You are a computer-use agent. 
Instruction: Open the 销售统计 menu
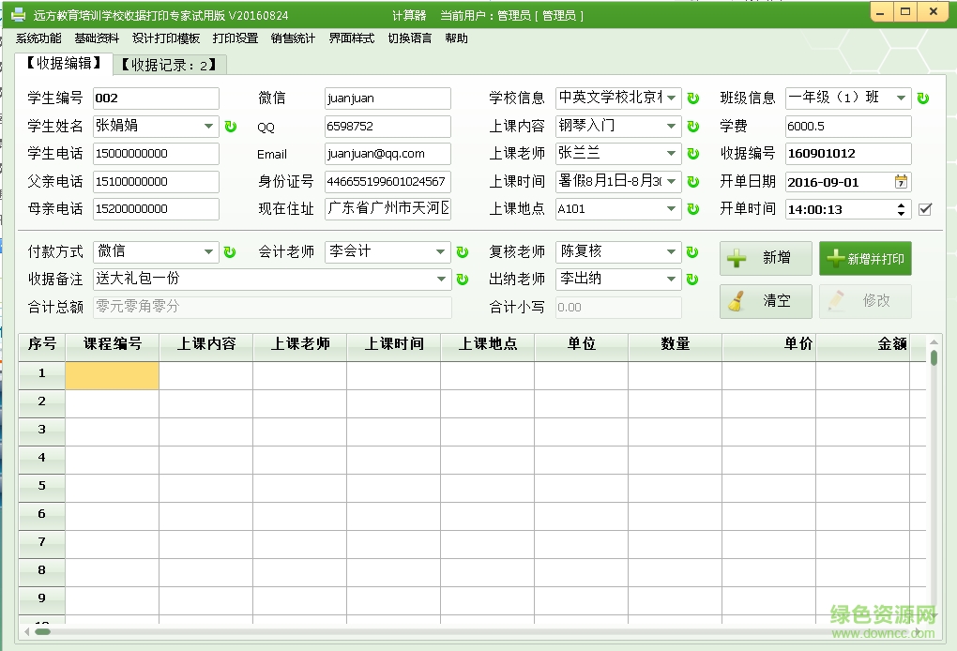click(x=293, y=38)
